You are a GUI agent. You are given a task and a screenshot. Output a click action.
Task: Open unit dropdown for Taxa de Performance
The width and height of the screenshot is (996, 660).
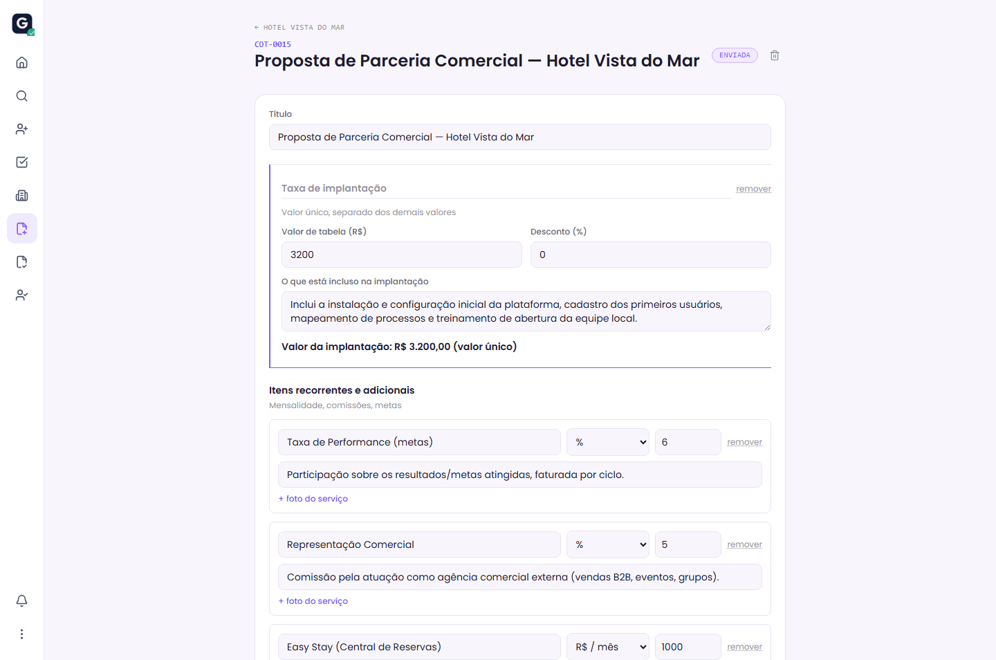608,442
